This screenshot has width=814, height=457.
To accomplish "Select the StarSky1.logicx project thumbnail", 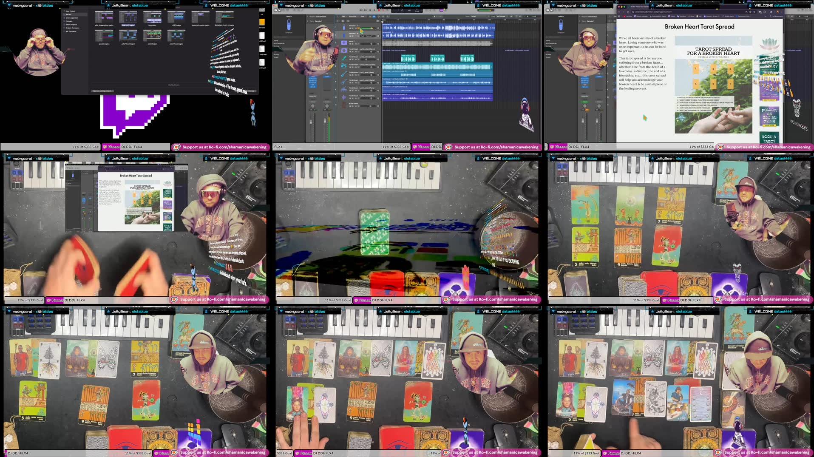I will coord(128,17).
